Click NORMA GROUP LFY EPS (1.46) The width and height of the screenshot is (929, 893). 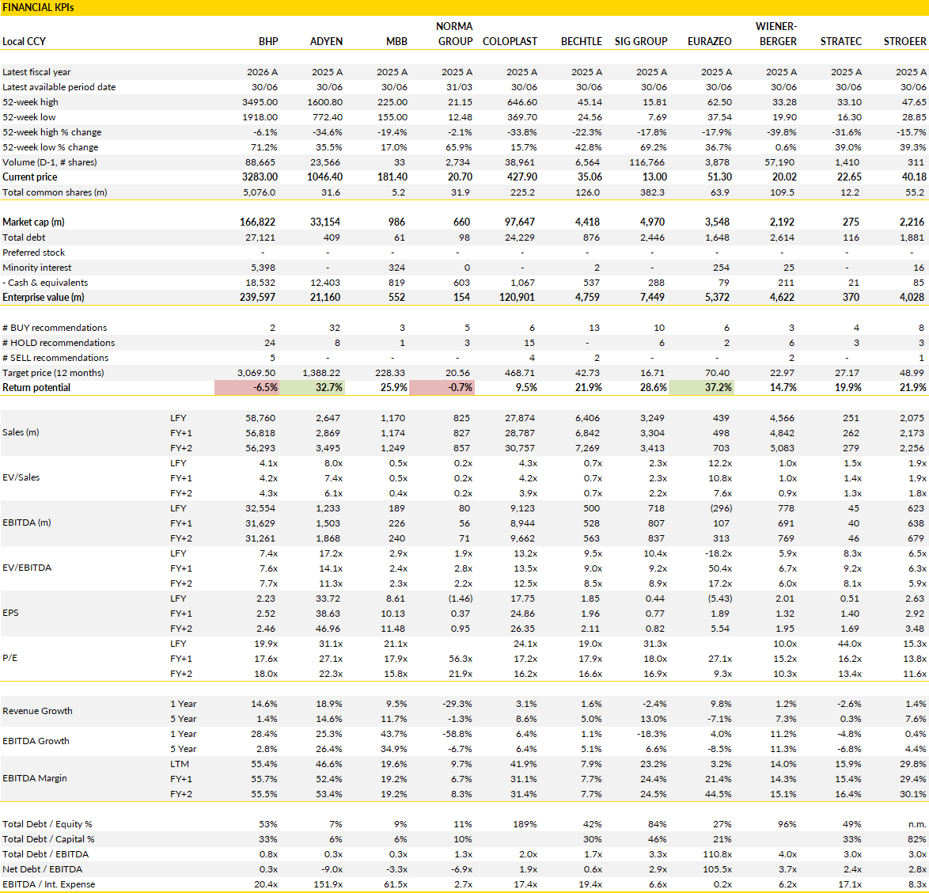[460, 598]
